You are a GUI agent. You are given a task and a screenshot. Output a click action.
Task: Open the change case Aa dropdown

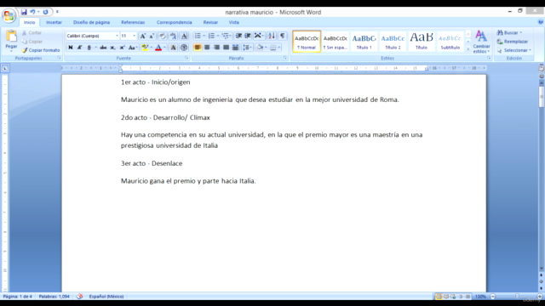pos(133,48)
